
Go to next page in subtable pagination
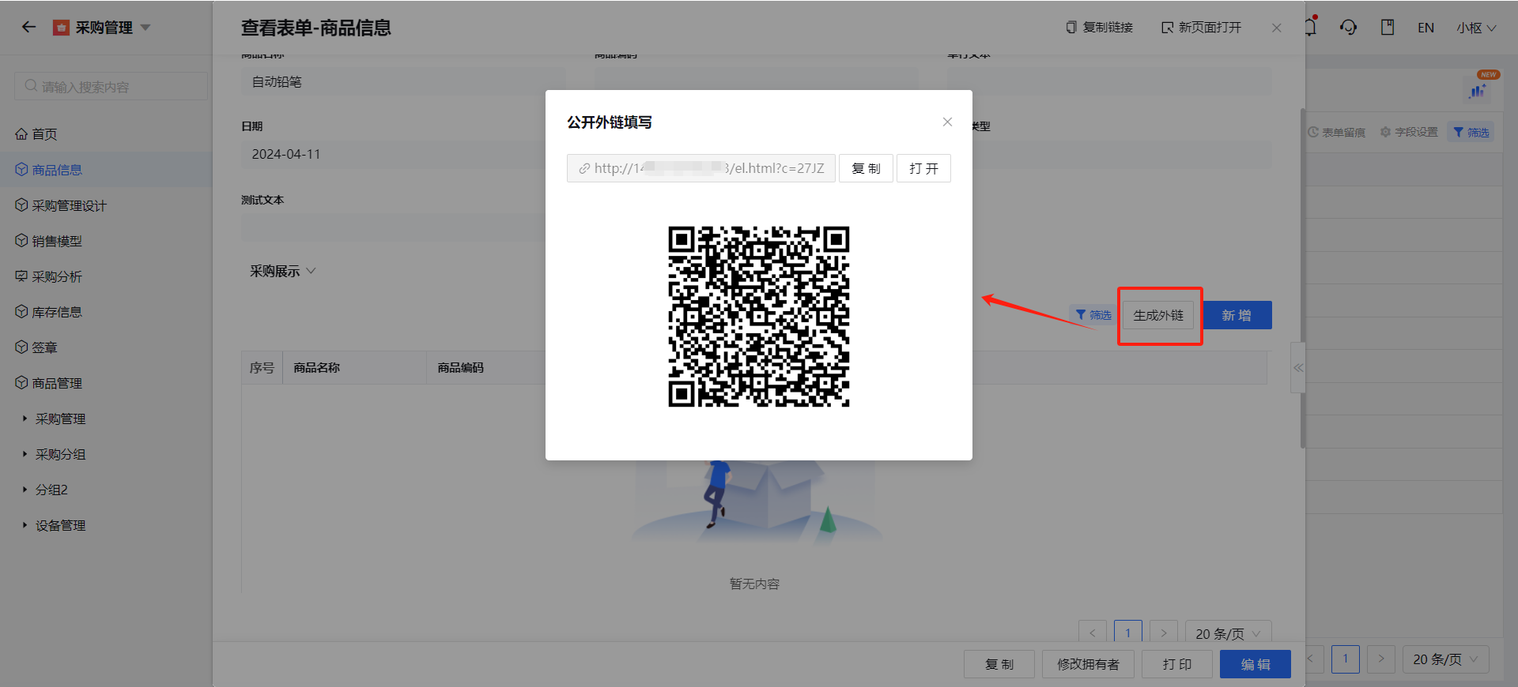(1164, 633)
